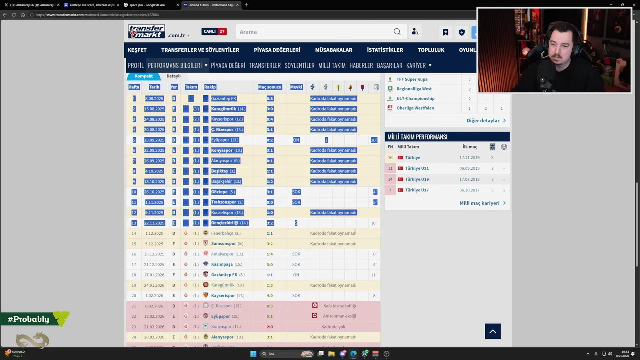Expand the Kariyer submenu dropdown
Image resolution: width=640 pixels, height=360 pixels.
(x=430, y=65)
